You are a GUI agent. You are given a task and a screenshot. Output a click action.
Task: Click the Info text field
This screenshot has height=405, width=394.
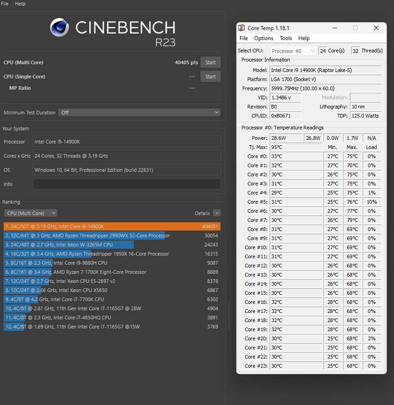[x=127, y=184]
